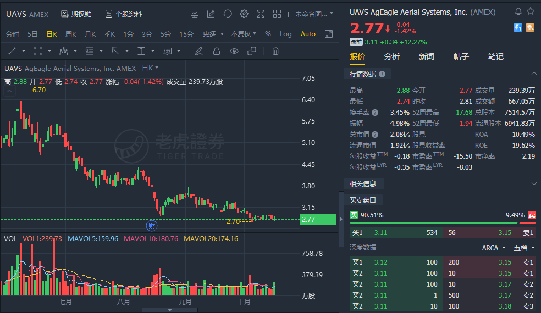Click the edit note pencil icon in header
This screenshot has width=541, height=313.
[x=211, y=14]
